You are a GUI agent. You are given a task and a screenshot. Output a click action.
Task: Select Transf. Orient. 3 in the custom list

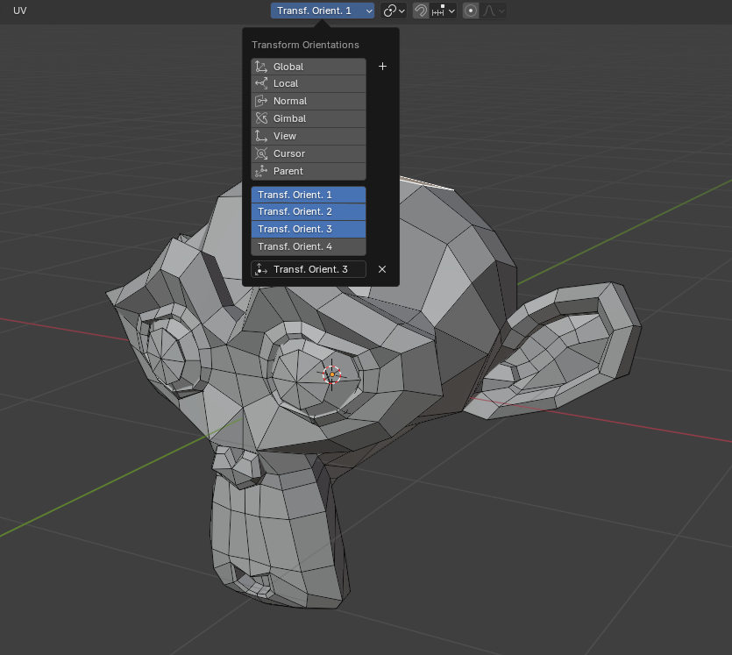coord(309,229)
